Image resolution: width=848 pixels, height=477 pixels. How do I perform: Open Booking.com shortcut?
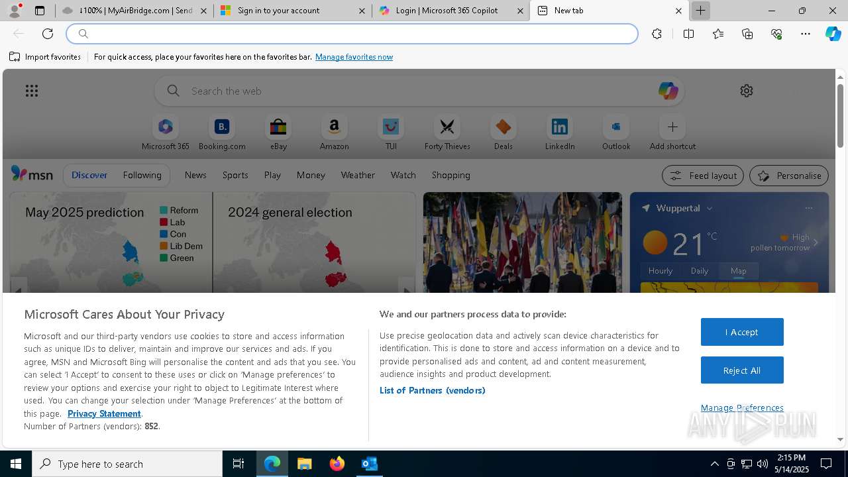tap(222, 133)
